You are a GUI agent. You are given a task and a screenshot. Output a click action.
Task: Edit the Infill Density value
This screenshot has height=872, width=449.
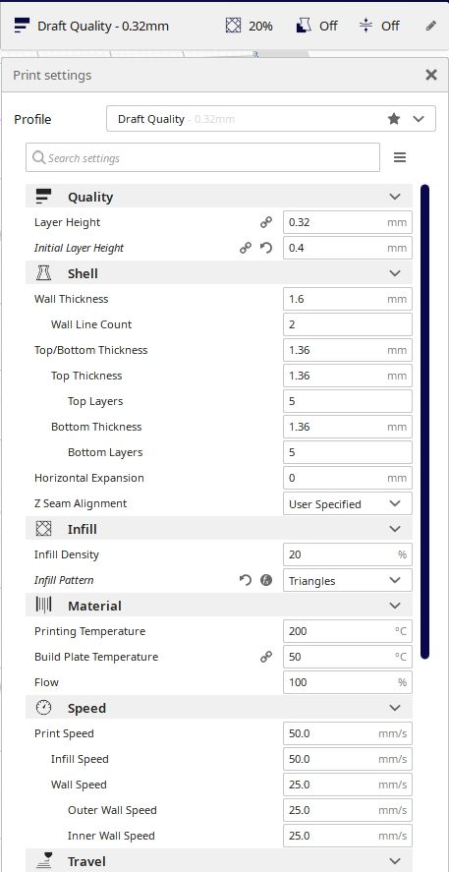coord(348,555)
